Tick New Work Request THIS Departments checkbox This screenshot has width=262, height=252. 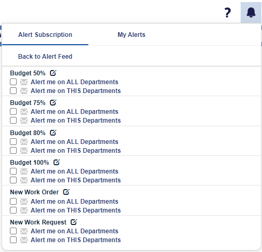point(14,240)
